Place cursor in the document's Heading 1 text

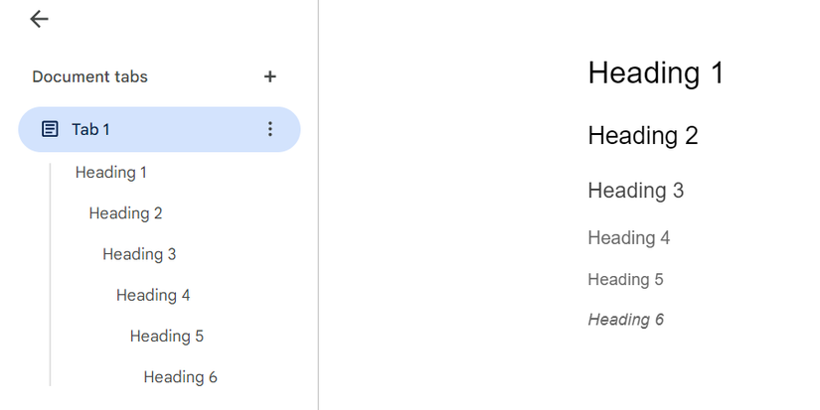tap(655, 72)
